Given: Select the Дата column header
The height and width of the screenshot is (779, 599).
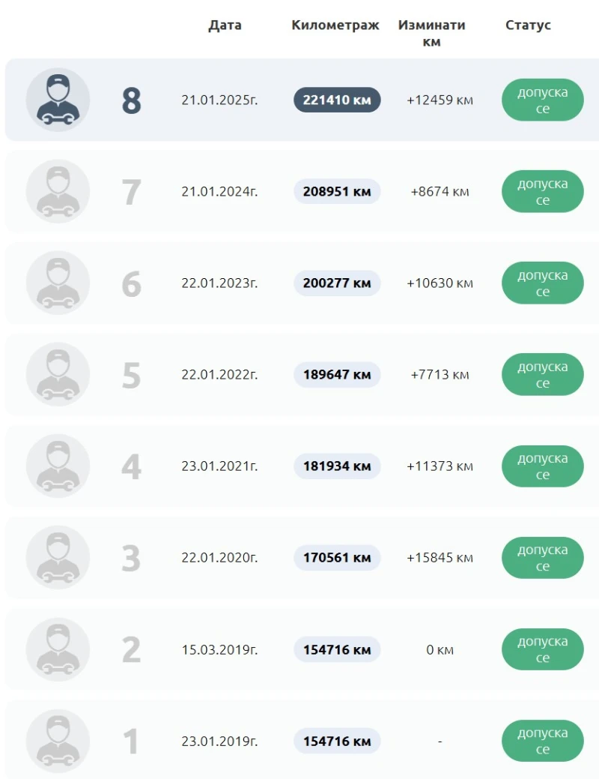Looking at the screenshot, I should (225, 25).
